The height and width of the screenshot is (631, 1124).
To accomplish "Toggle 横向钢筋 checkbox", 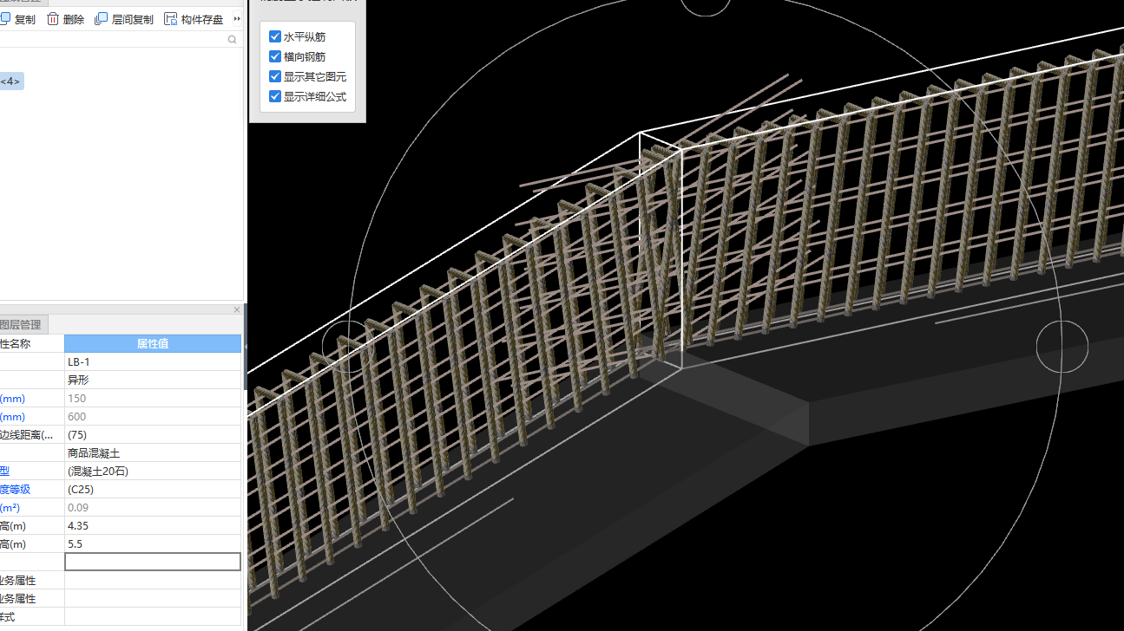I will coord(275,57).
